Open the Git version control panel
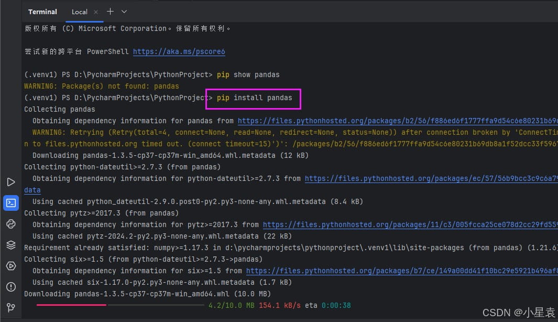This screenshot has height=322, width=558. [x=11, y=307]
